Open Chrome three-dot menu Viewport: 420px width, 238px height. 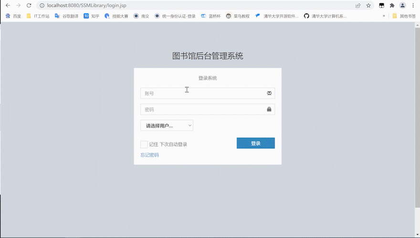pyautogui.click(x=413, y=5)
